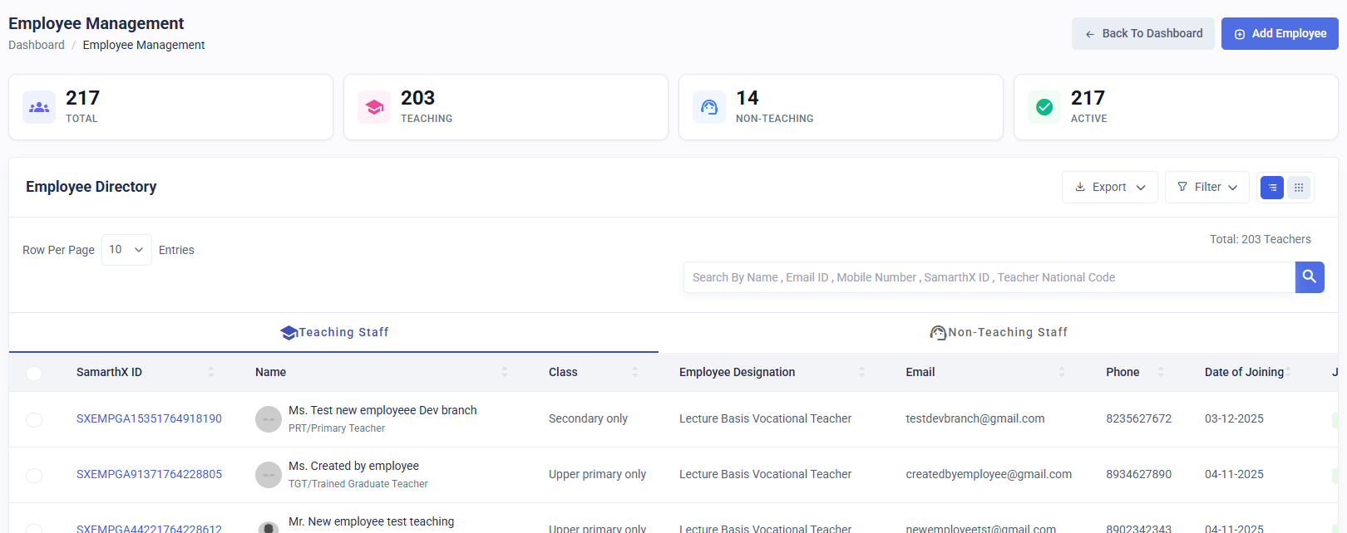Click the Total employees group icon
The image size is (1347, 533).
(39, 107)
